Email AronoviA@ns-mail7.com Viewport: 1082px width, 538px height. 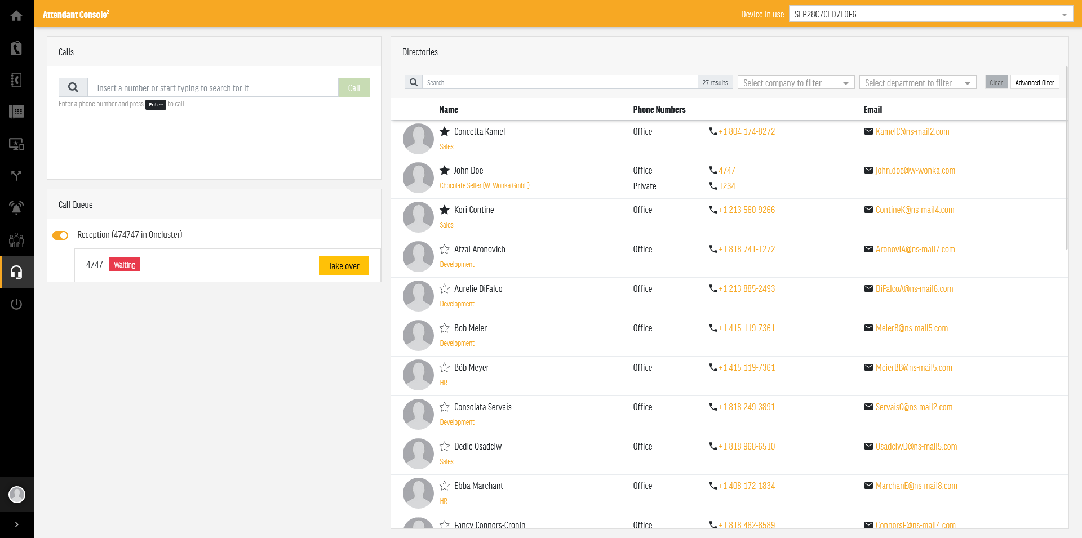coord(915,249)
